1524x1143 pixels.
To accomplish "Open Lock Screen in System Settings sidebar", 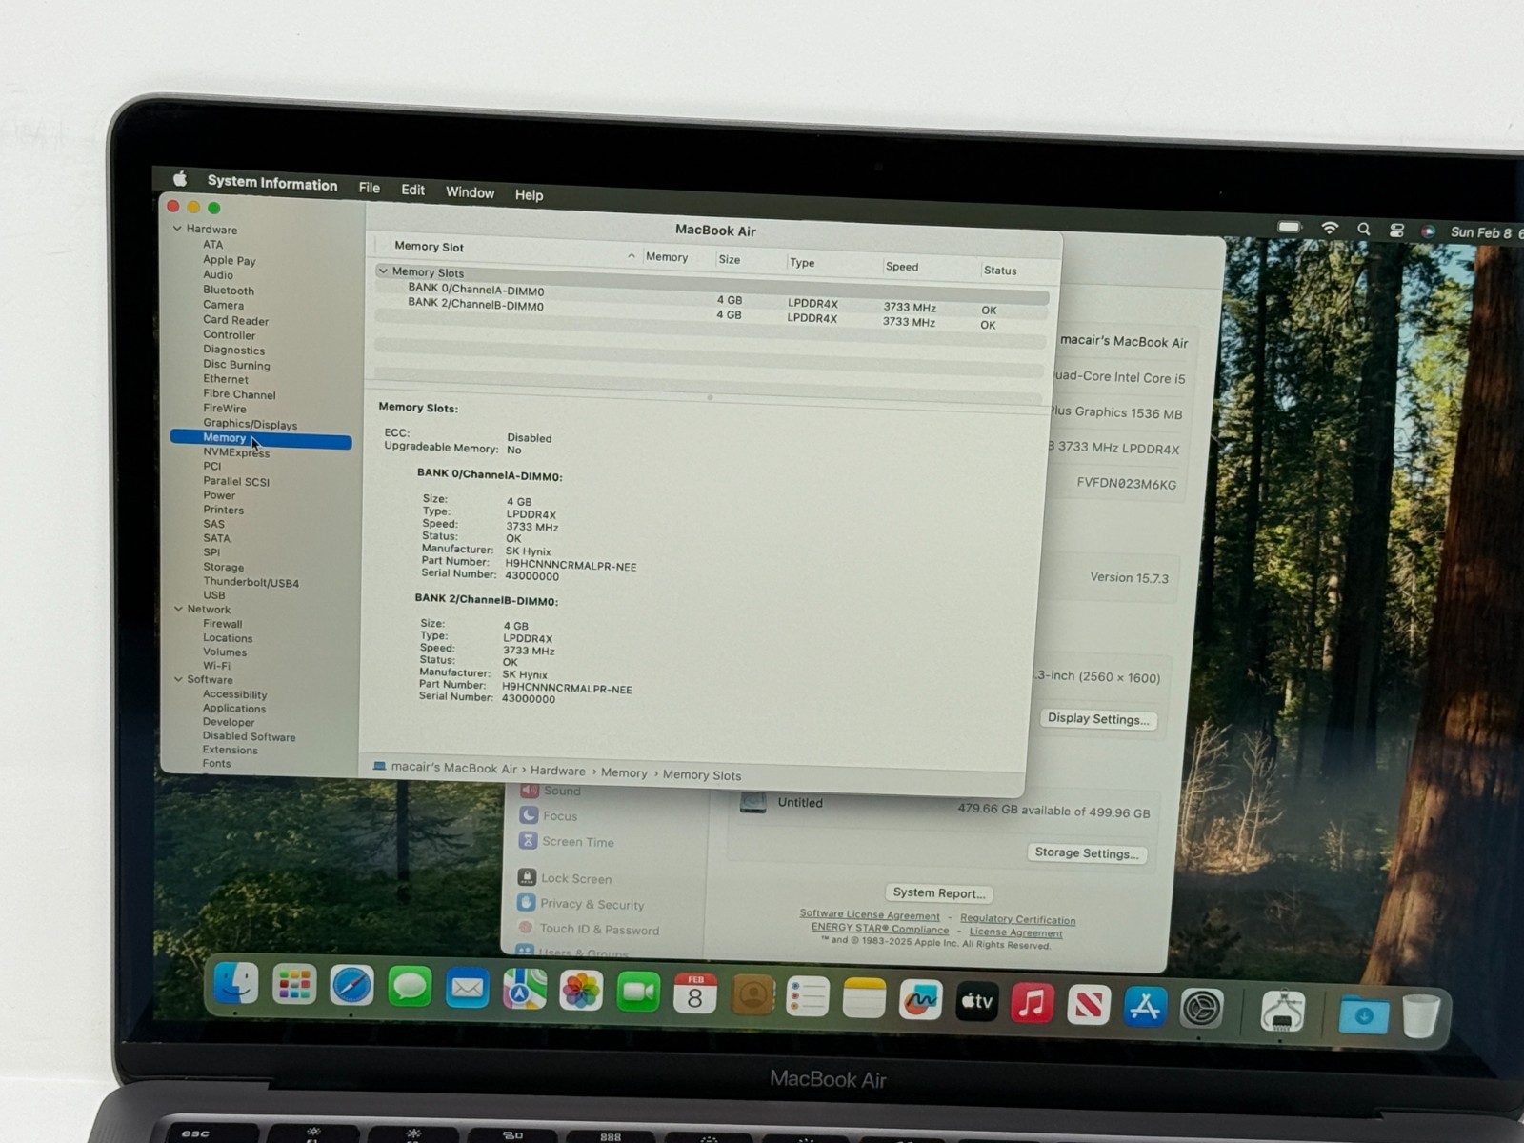I will click(576, 878).
